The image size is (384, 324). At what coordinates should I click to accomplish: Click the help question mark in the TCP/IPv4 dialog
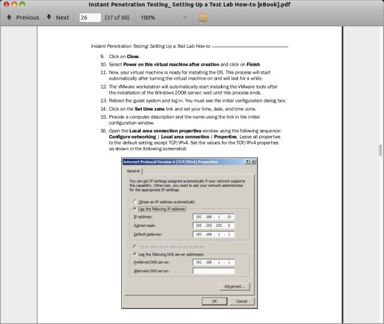tap(247, 162)
